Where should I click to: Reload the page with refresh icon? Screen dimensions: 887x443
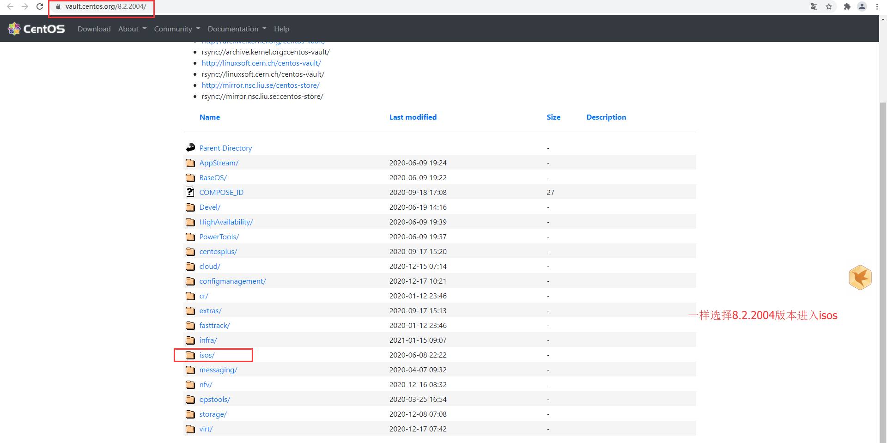[40, 6]
